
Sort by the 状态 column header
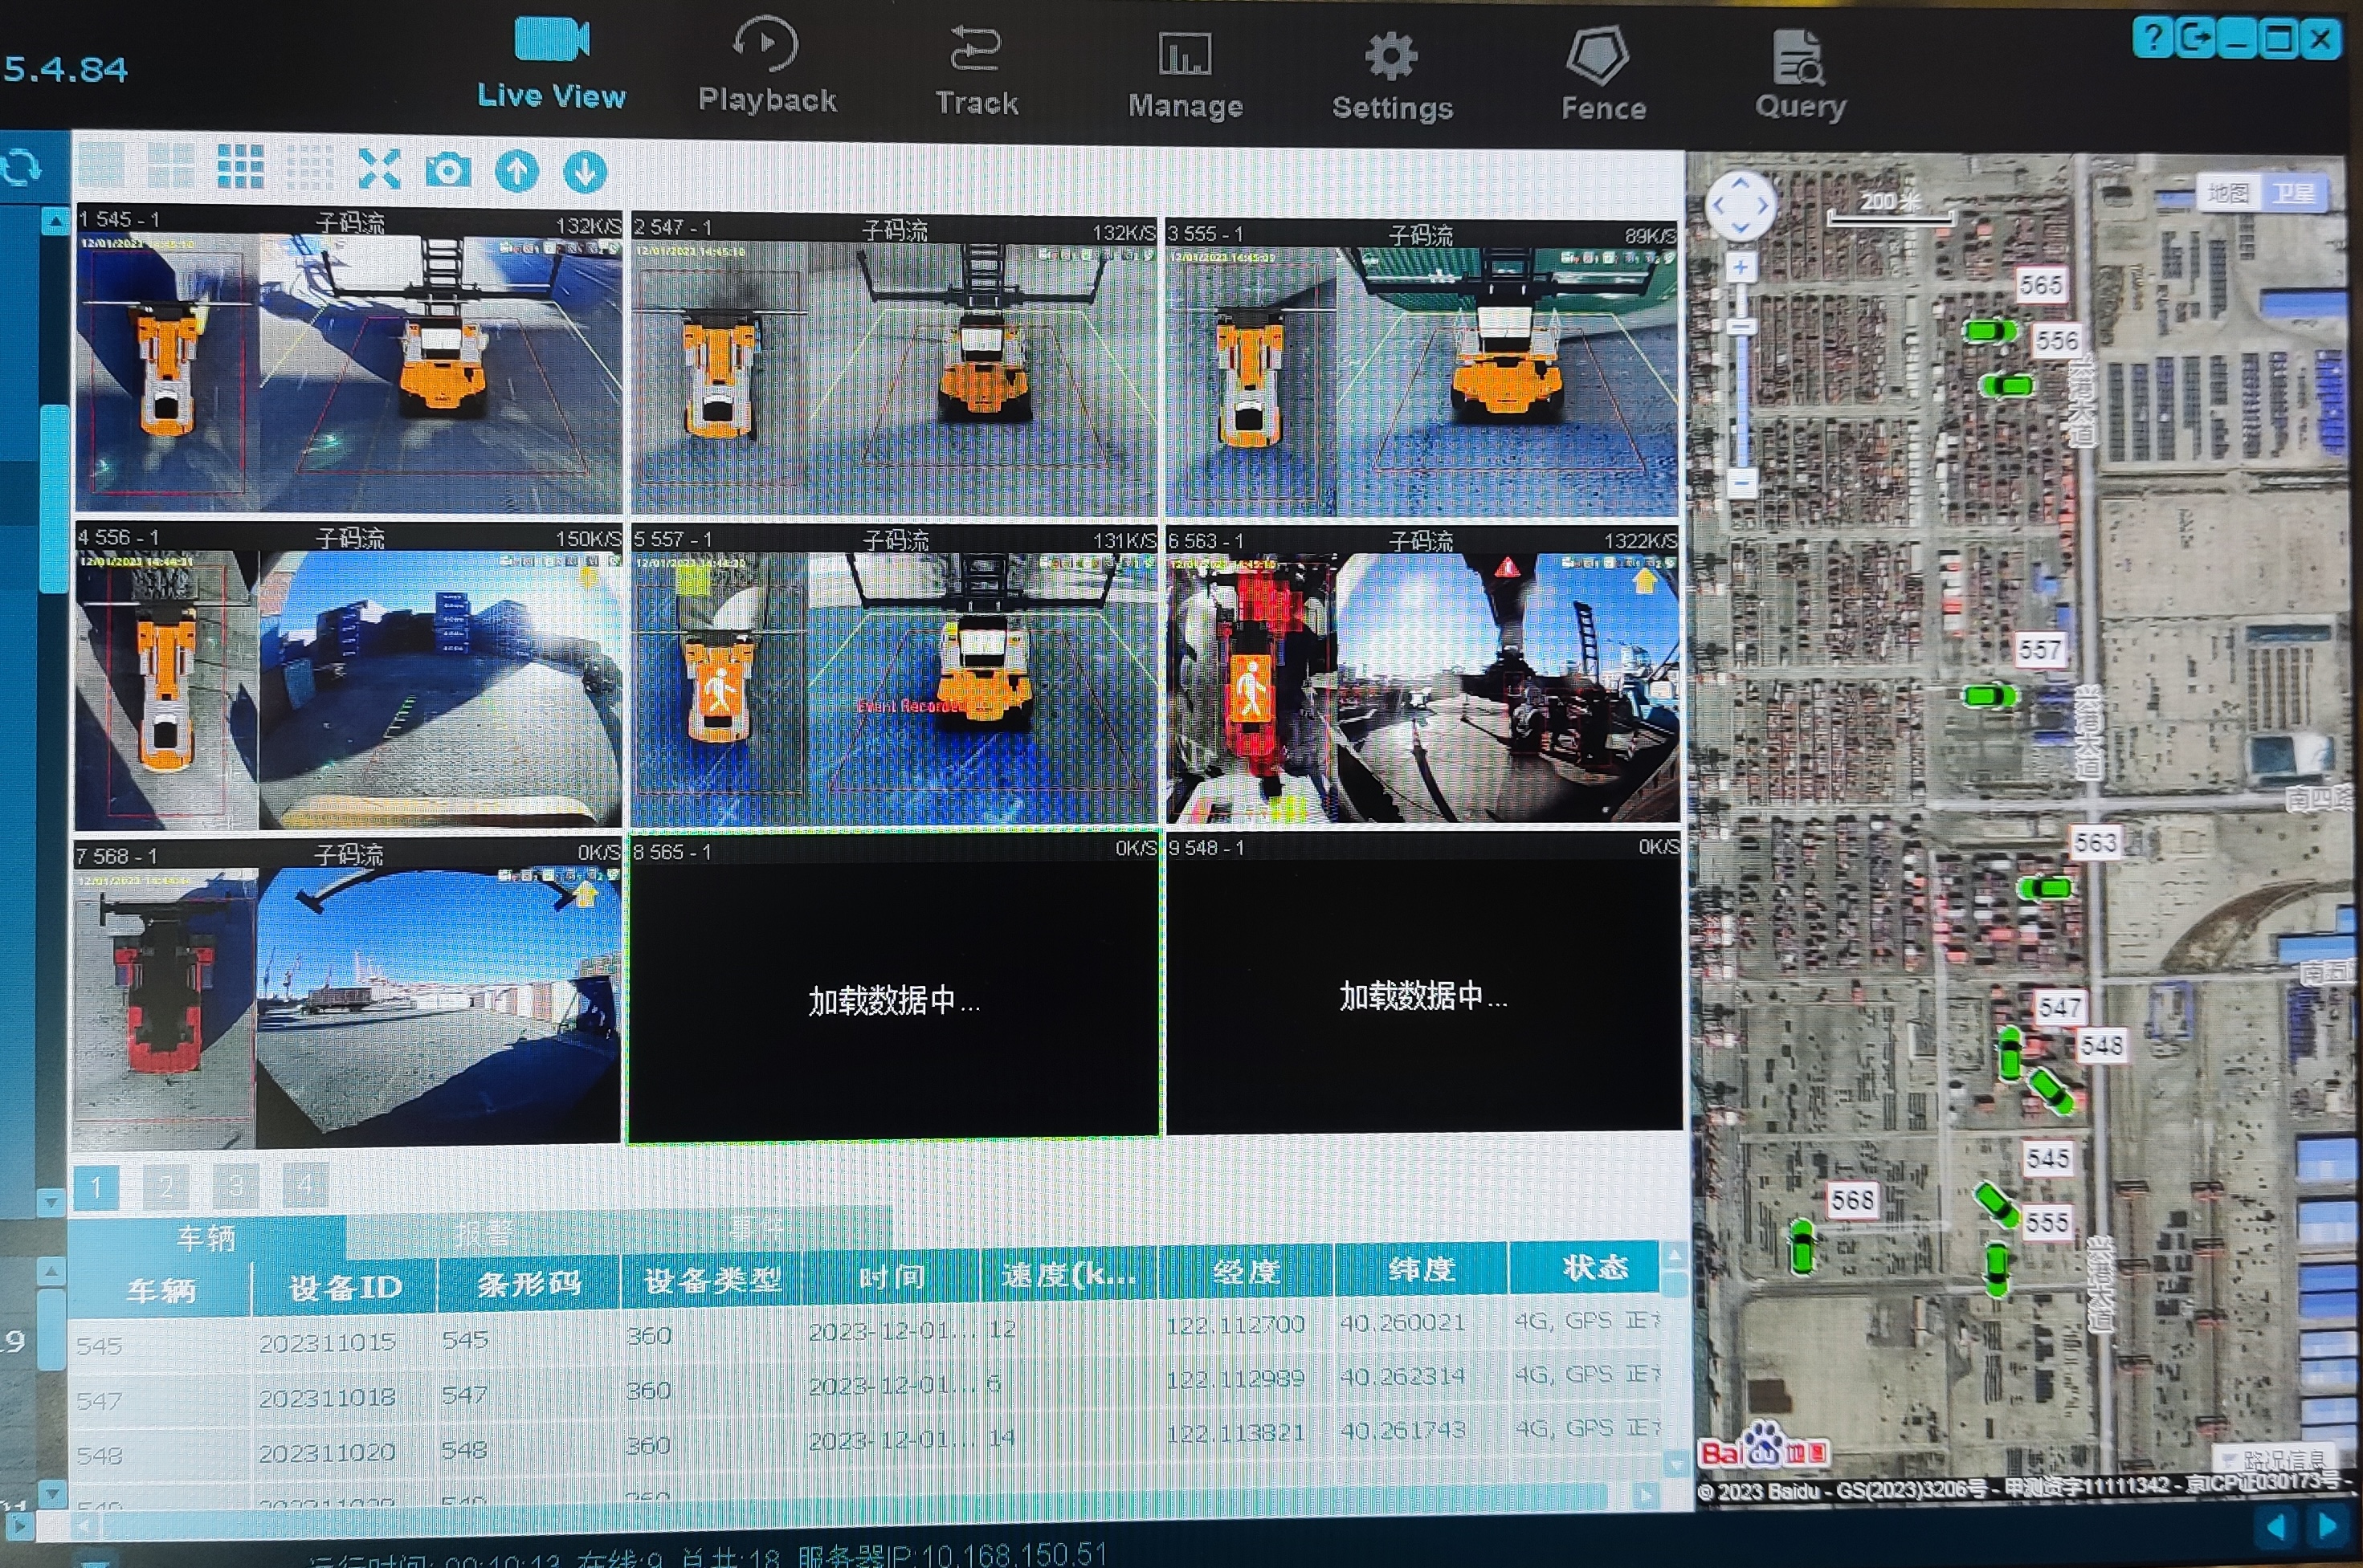[1594, 1268]
